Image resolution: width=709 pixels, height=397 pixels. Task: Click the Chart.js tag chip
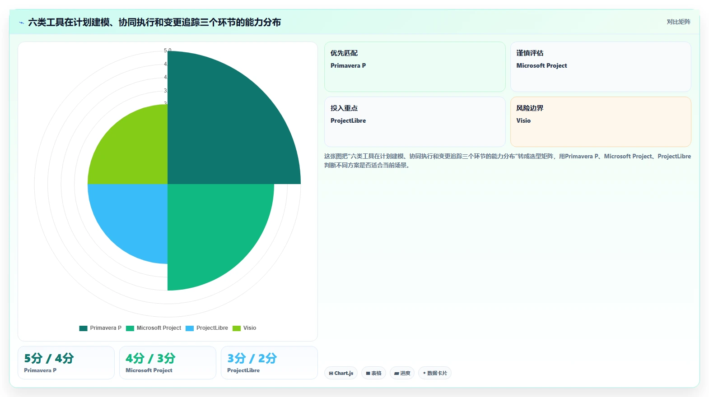click(341, 373)
